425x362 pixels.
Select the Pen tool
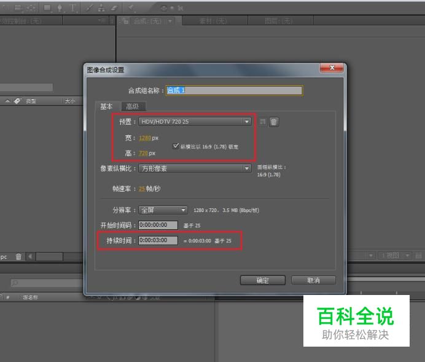[60, 8]
